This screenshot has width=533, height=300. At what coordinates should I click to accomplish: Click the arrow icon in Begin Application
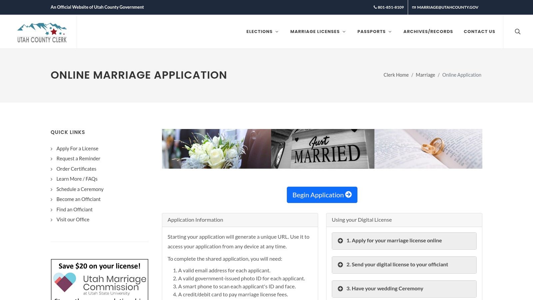(x=348, y=194)
